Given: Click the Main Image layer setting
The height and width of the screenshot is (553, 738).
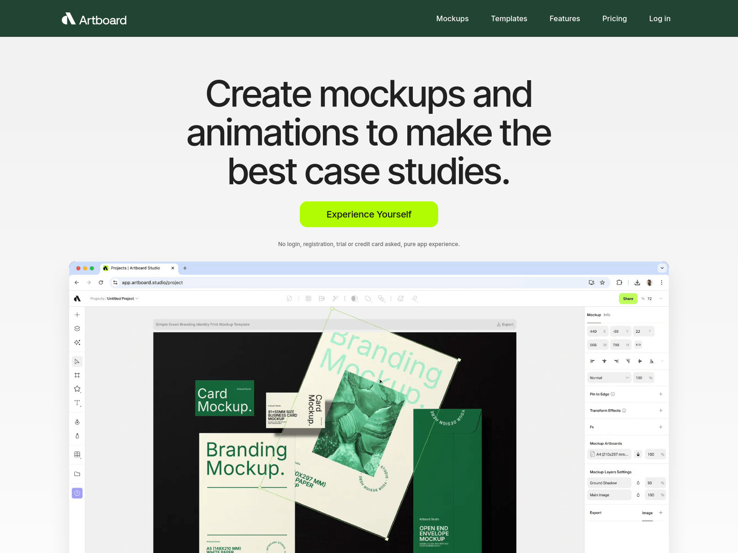Looking at the screenshot, I should pyautogui.click(x=609, y=495).
